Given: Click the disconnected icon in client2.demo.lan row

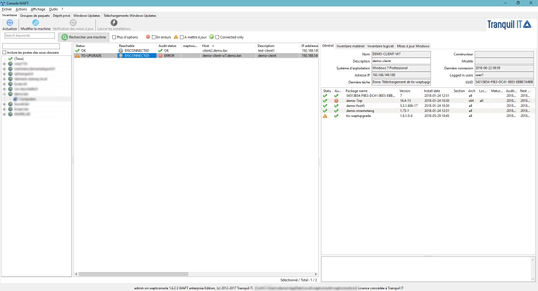Looking at the screenshot, I should point(120,50).
